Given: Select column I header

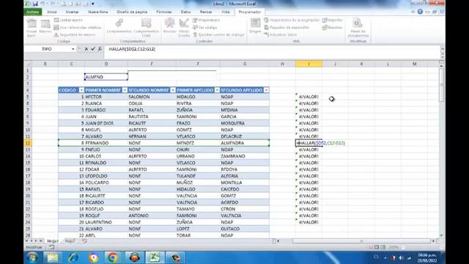Looking at the screenshot, I should click(x=309, y=64).
